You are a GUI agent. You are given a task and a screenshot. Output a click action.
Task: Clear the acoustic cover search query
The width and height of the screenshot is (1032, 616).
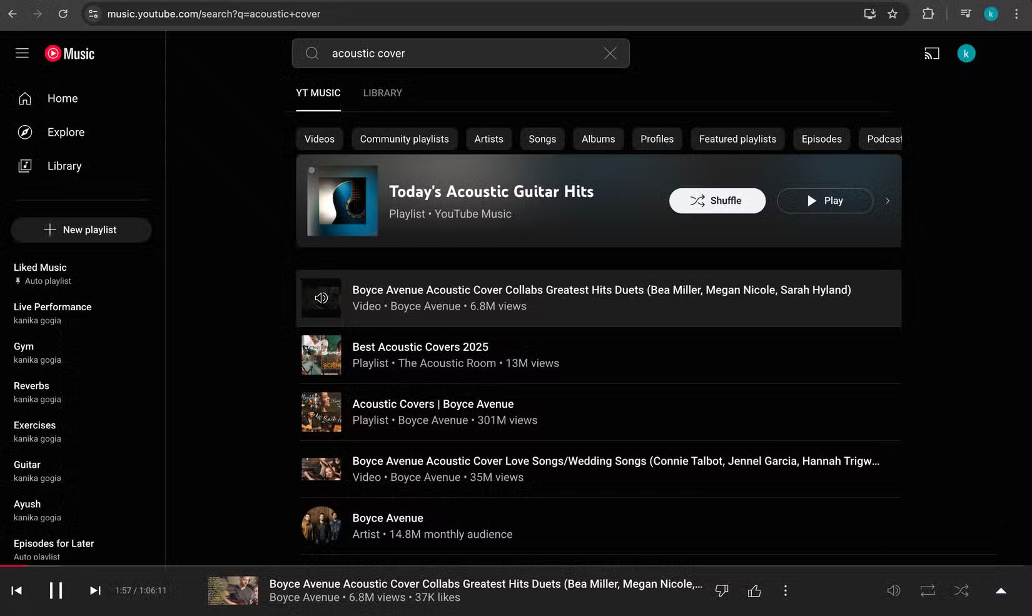tap(610, 53)
